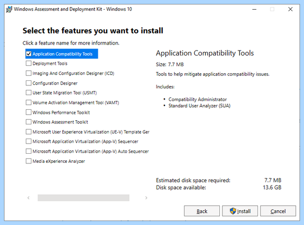Enable the Windows Performance Toolkit checkbox

(28, 112)
